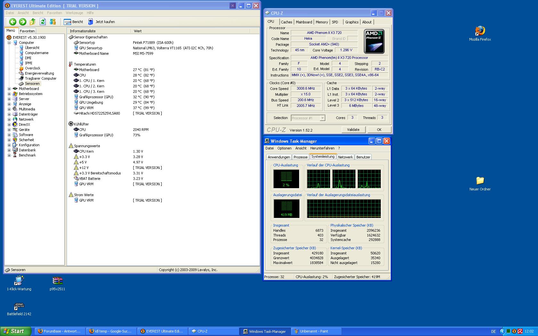
Task: Expand the Datenträger tree node
Action: (9, 114)
